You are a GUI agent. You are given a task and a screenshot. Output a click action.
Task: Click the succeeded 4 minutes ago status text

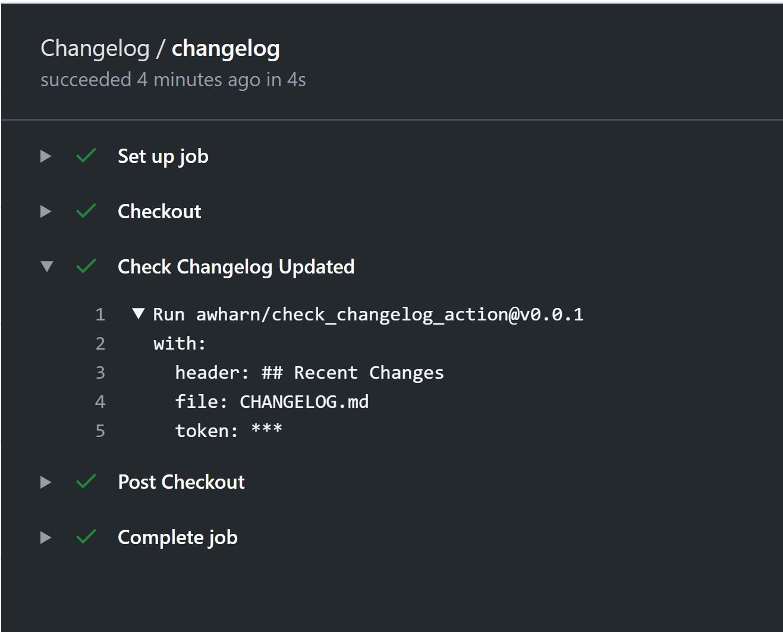(173, 79)
